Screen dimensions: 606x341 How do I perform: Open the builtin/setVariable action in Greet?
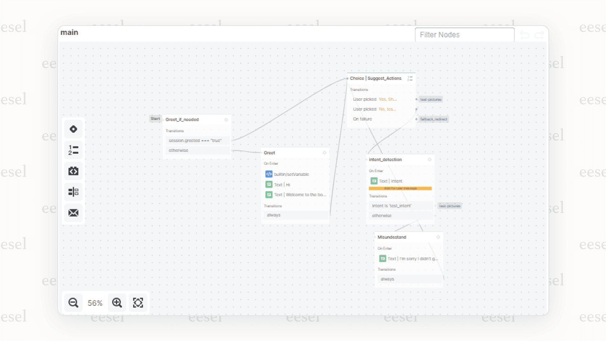(291, 174)
